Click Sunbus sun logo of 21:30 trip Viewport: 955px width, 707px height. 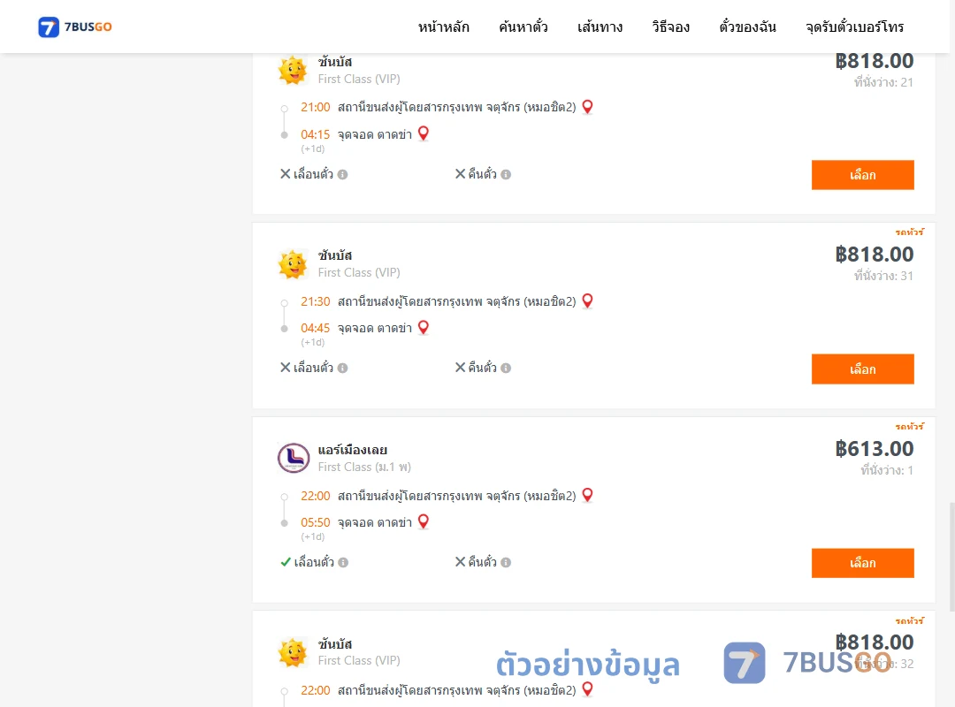[x=293, y=264]
